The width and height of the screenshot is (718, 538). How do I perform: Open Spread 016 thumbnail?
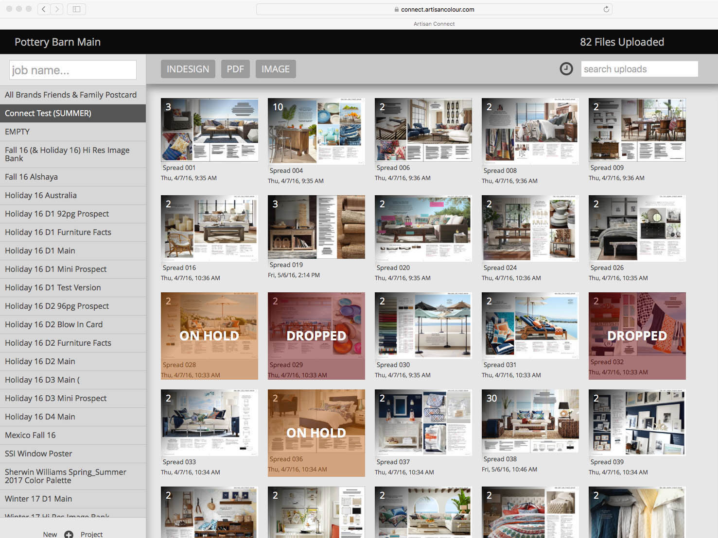point(210,228)
